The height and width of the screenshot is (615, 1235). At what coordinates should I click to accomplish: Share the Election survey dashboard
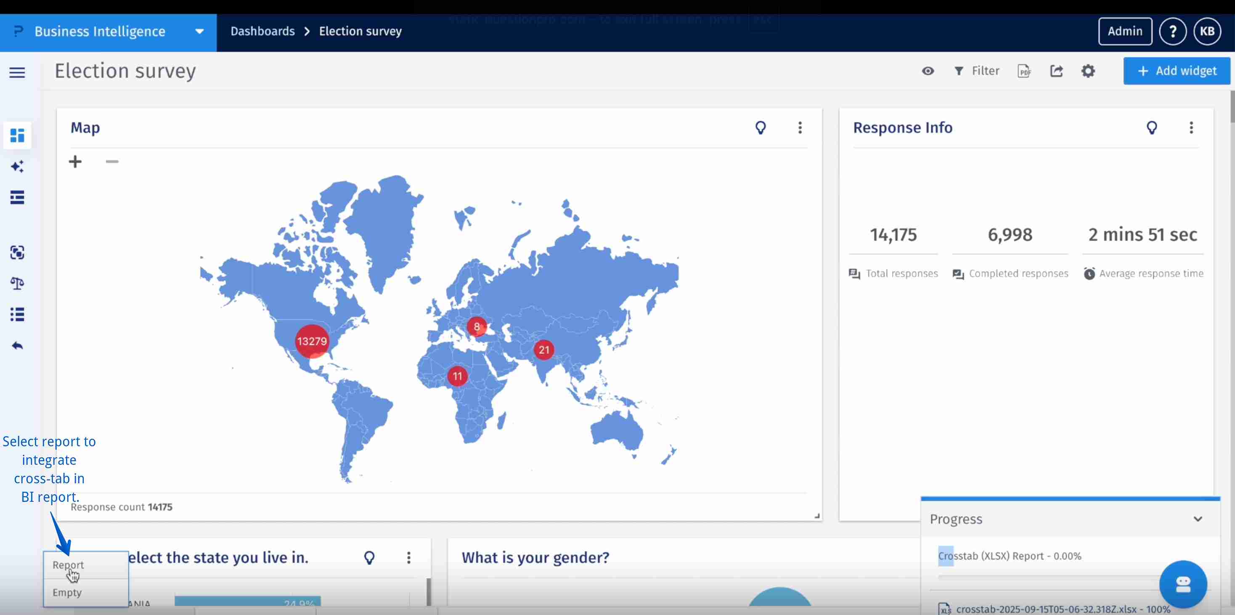(x=1057, y=71)
